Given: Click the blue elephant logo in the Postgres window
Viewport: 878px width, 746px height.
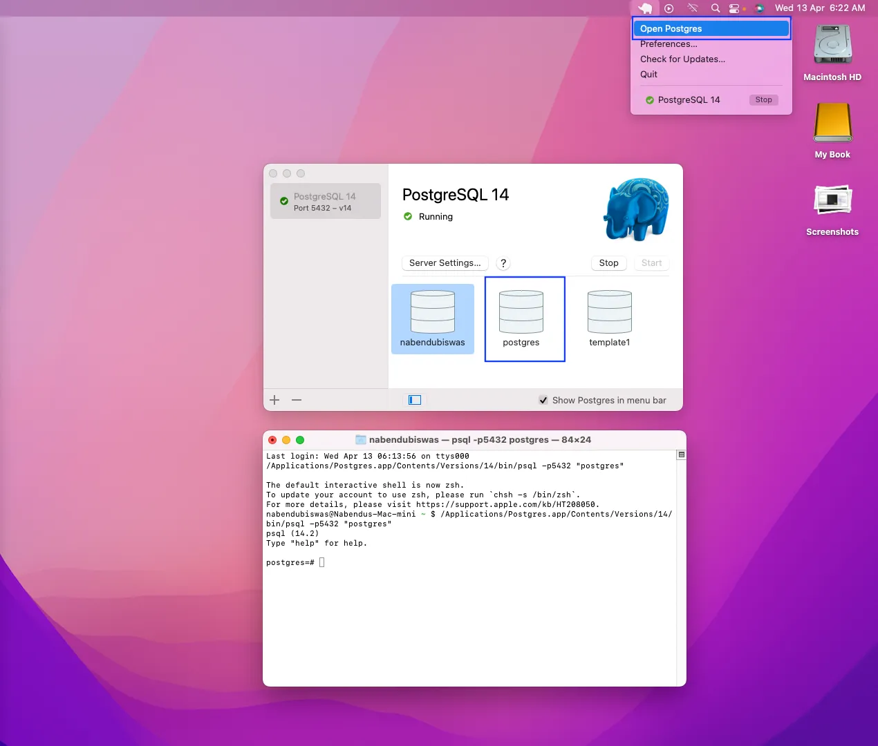Looking at the screenshot, I should pyautogui.click(x=637, y=209).
